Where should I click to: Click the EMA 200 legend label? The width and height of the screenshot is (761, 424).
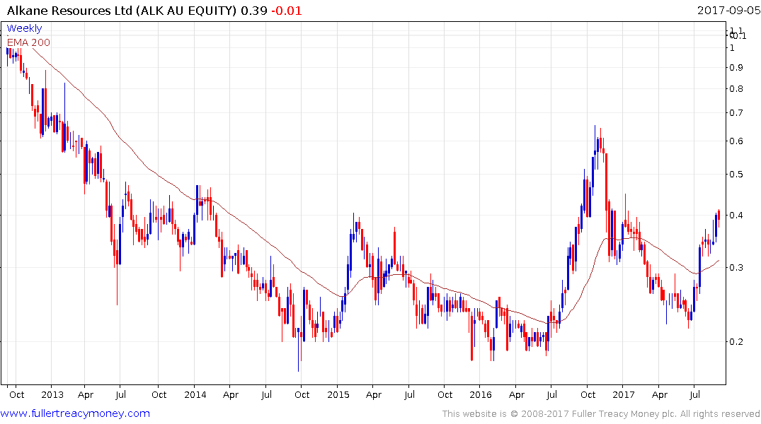click(x=28, y=42)
